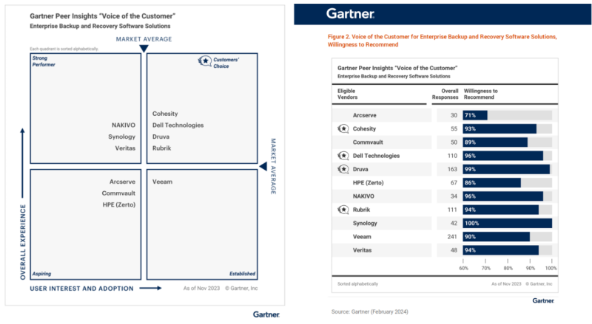Click the NAKIVO vendor name in table
The image size is (592, 324).
click(x=363, y=196)
